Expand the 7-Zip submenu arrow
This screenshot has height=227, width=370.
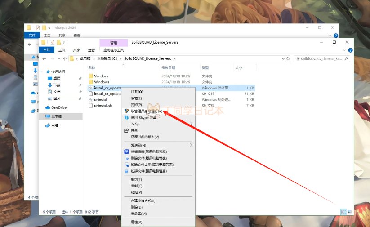click(x=191, y=124)
